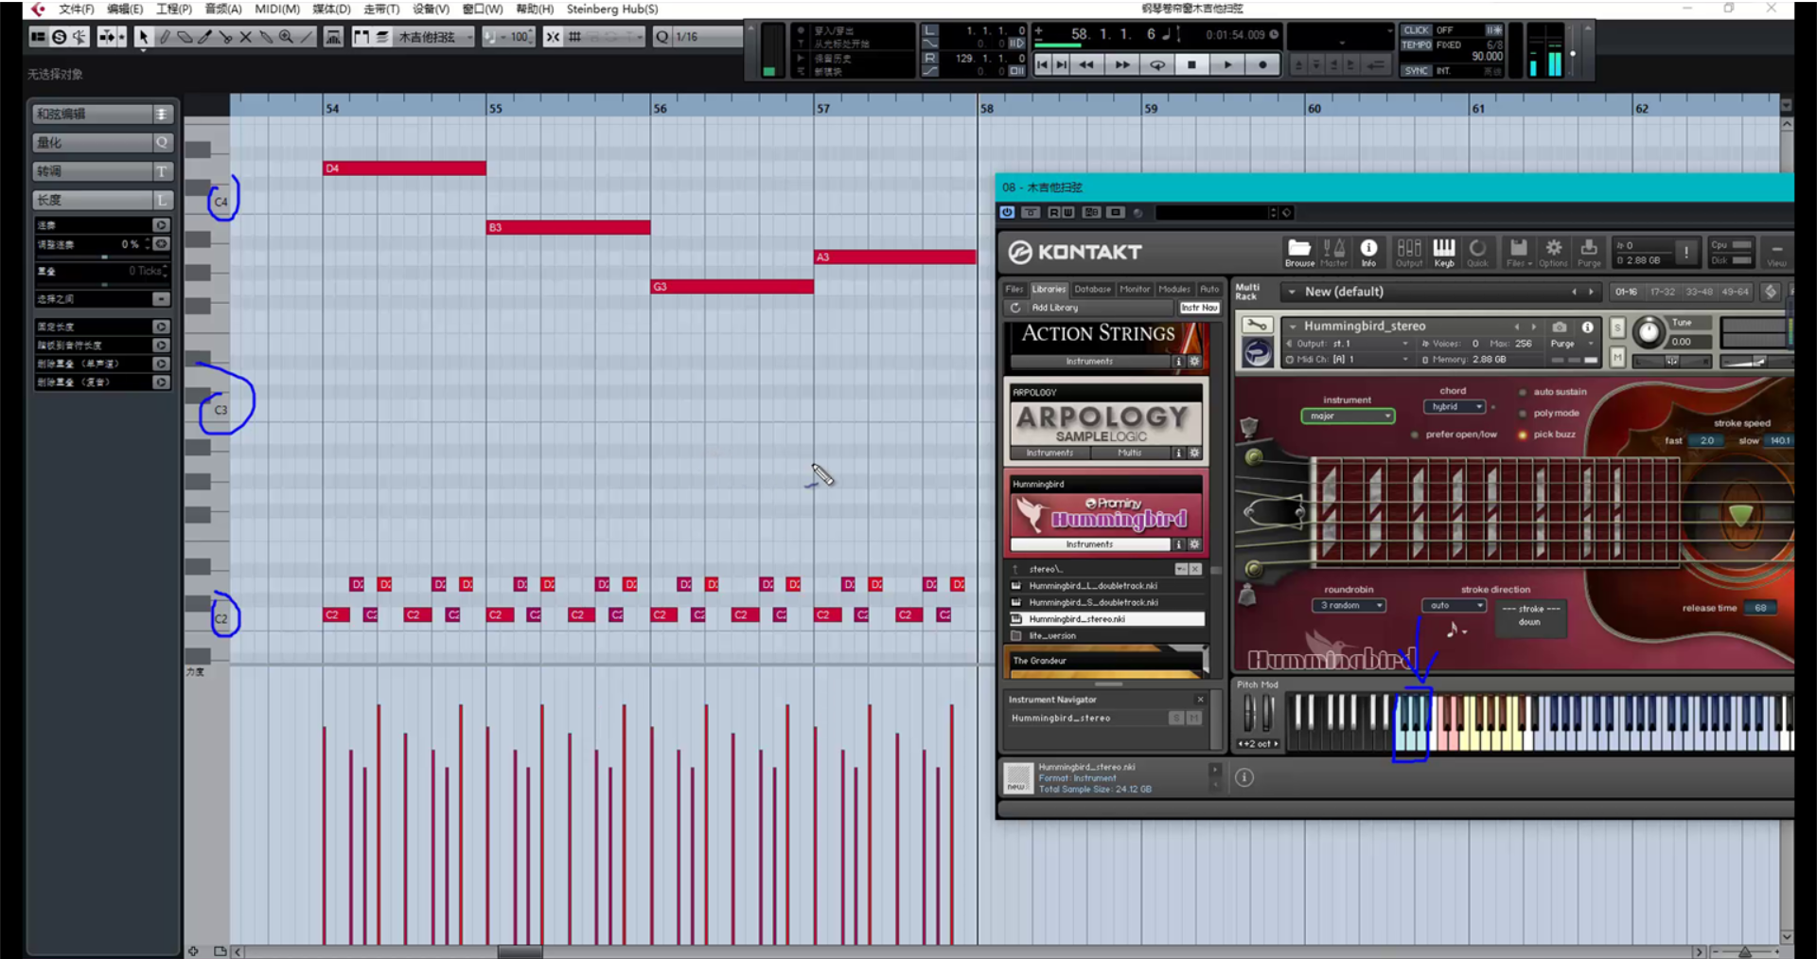The width and height of the screenshot is (1817, 959).
Task: Click the Stop transport button
Action: (1192, 64)
